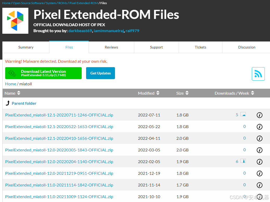The image size is (270, 202).
Task: Open the Support tab
Action: click(156, 47)
